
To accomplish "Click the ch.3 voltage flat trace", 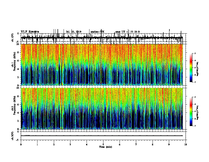I will [x=102, y=136].
